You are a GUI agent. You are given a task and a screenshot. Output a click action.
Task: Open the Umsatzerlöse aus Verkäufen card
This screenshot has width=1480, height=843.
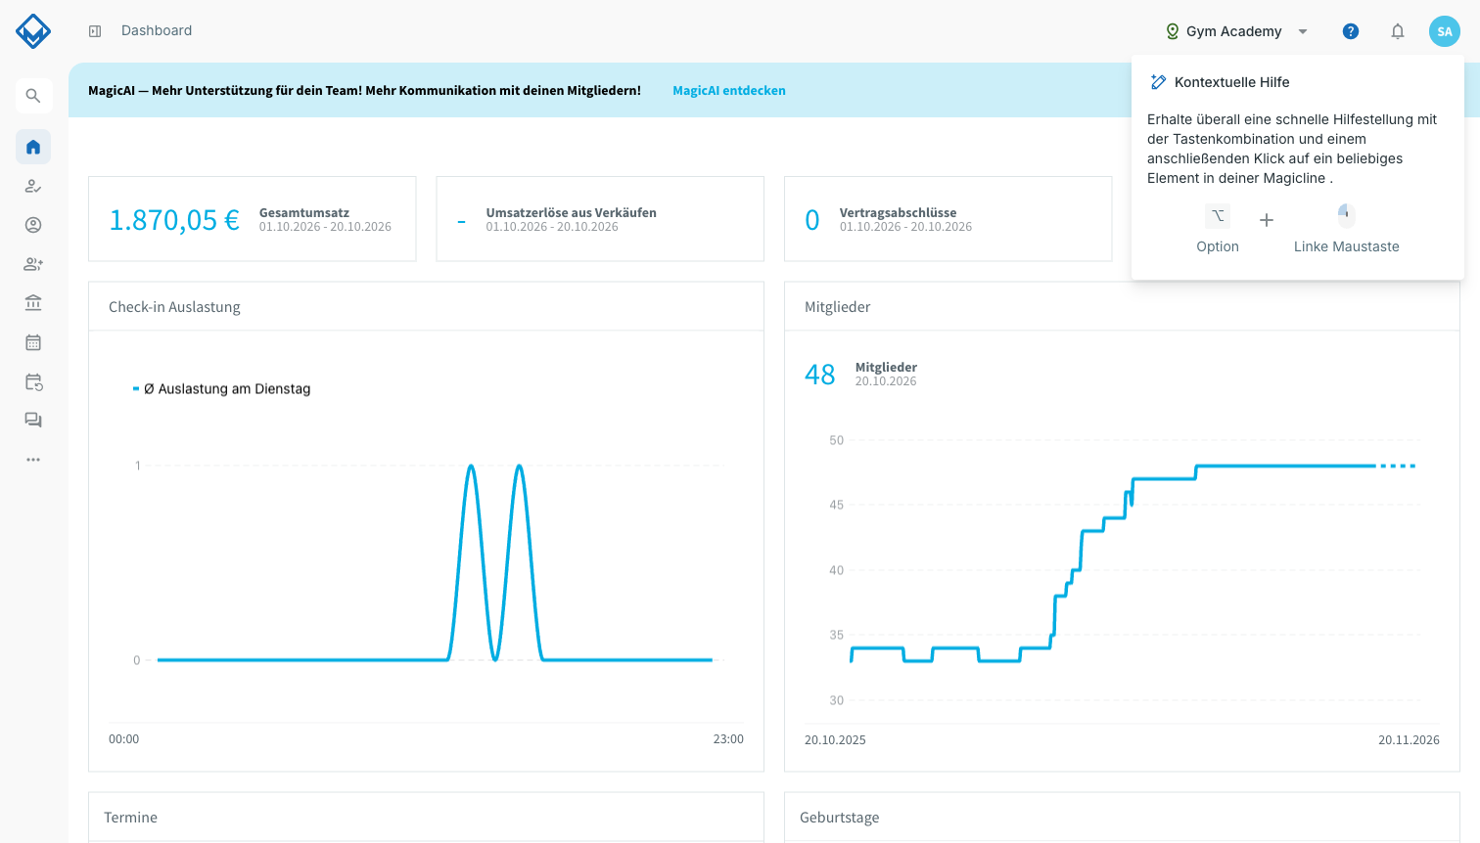pyautogui.click(x=600, y=219)
